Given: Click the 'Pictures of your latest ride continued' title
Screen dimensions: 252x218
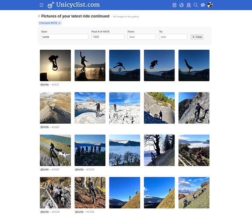Looking at the screenshot, I should (75, 16).
